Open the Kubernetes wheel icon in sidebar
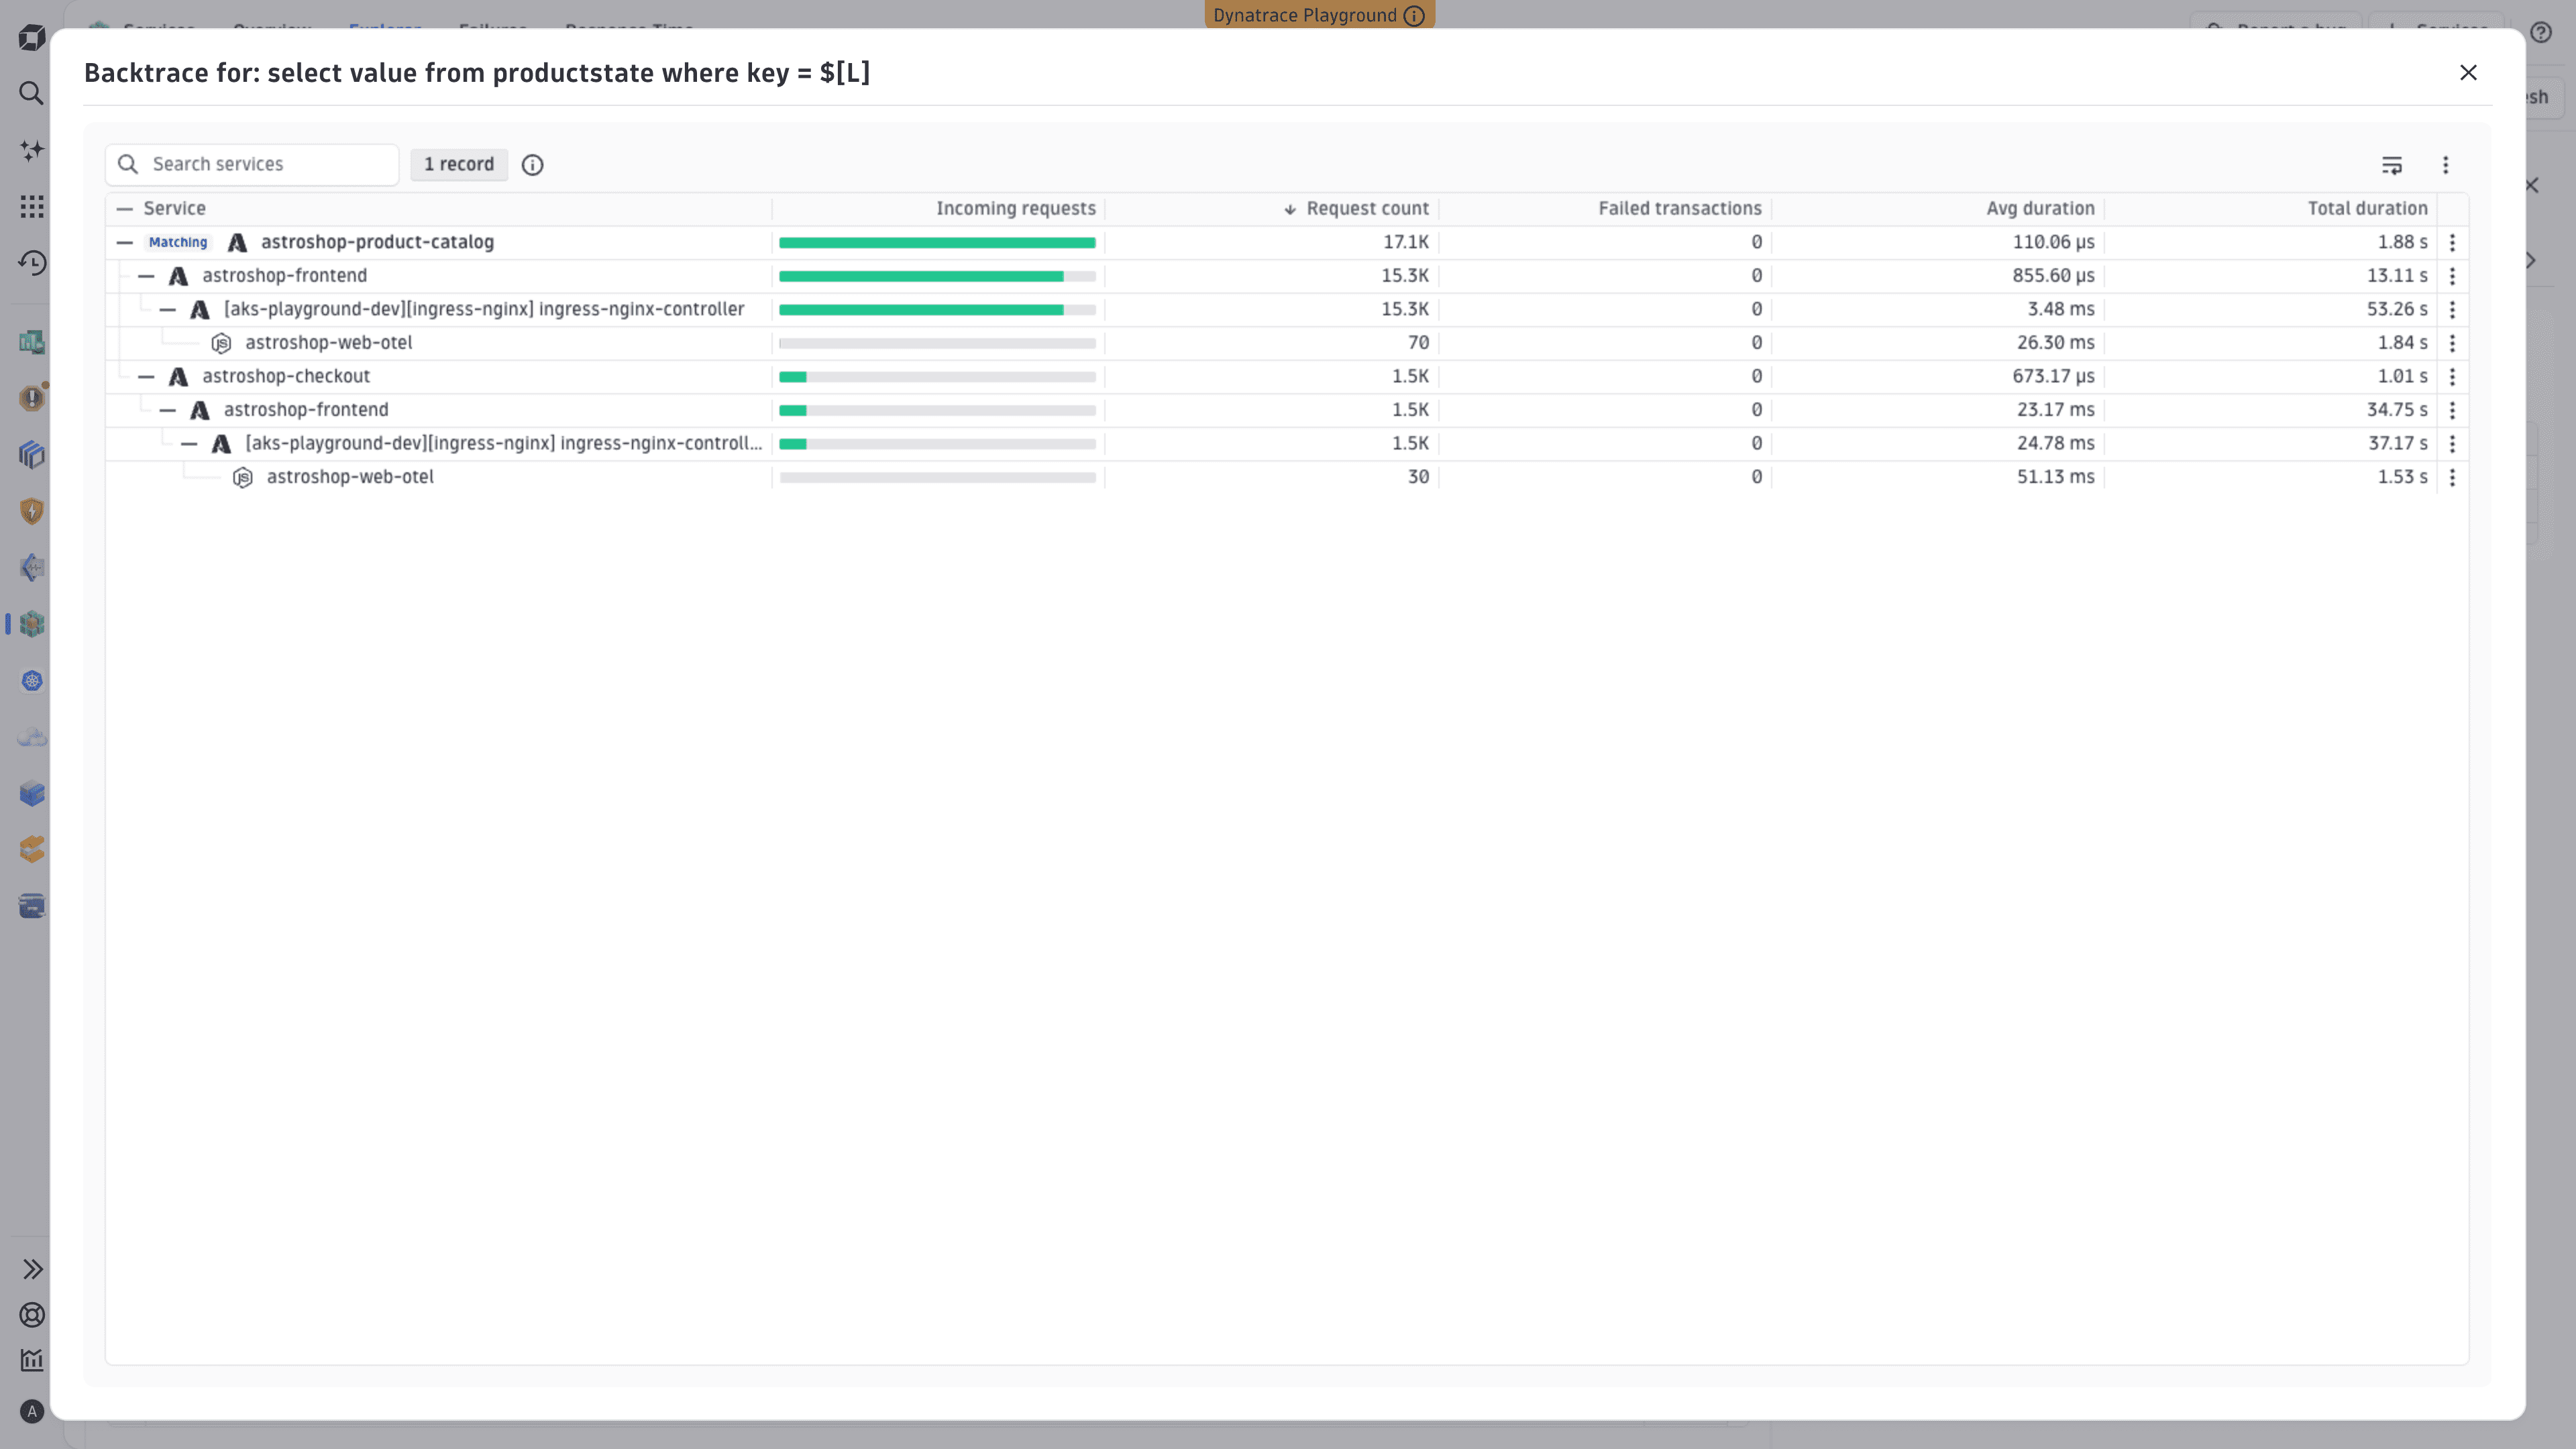The image size is (2576, 1449). (x=32, y=681)
